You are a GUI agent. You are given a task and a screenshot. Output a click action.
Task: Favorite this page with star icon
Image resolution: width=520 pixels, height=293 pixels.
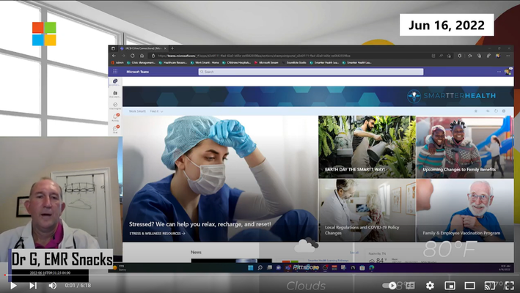475,111
